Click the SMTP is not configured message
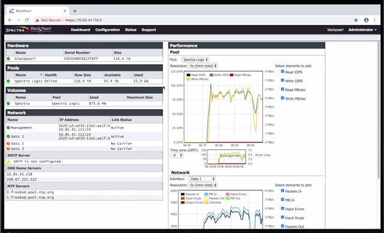The width and height of the screenshot is (384, 233). point(38,162)
